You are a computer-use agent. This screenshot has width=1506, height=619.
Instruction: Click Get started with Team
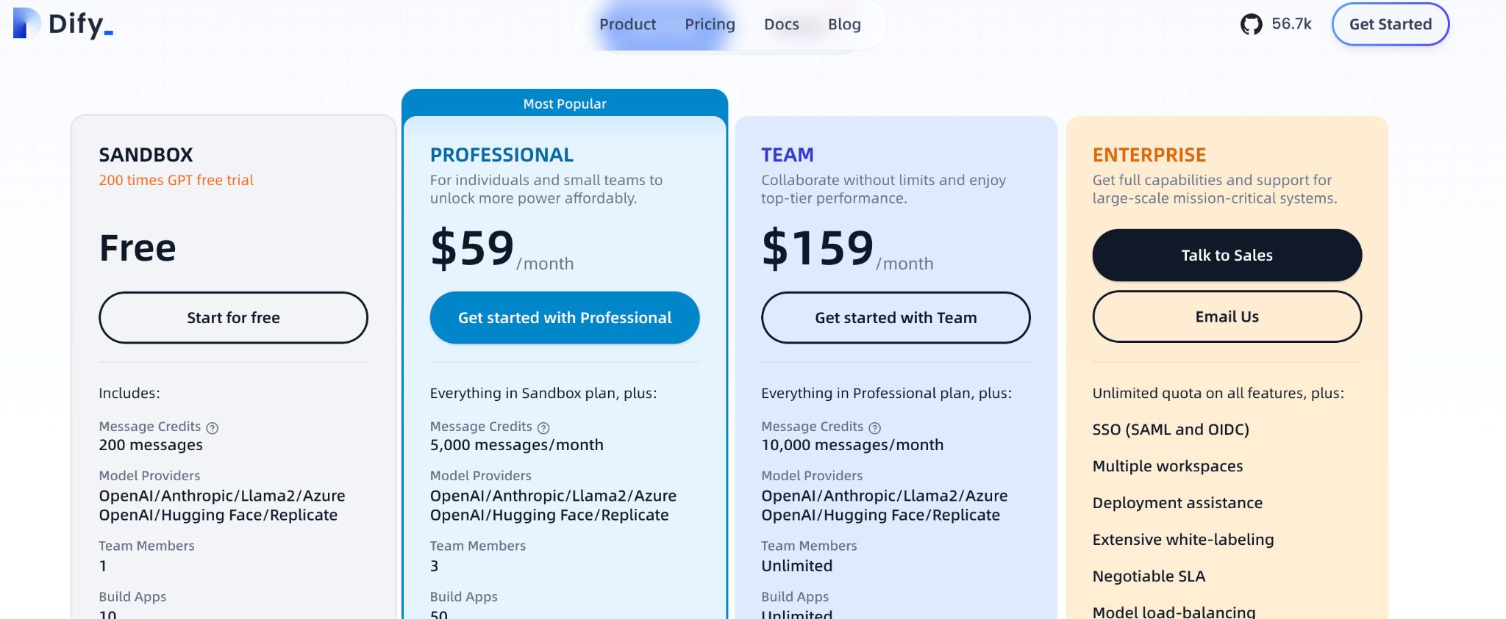click(x=896, y=318)
